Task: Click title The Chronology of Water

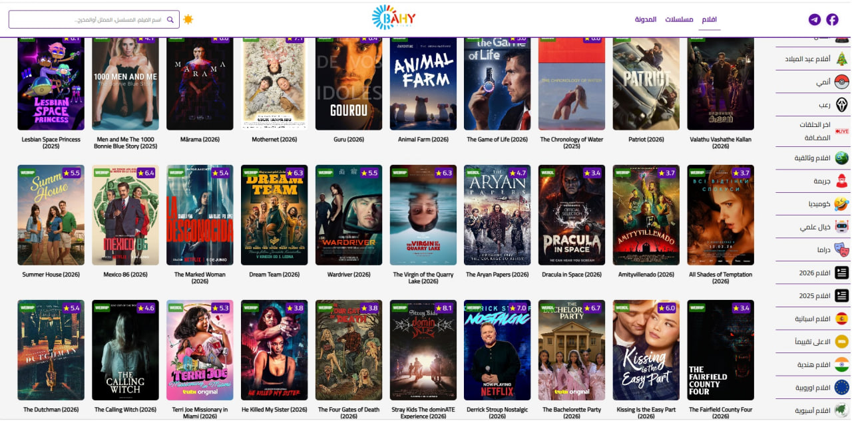Action: pyautogui.click(x=572, y=142)
